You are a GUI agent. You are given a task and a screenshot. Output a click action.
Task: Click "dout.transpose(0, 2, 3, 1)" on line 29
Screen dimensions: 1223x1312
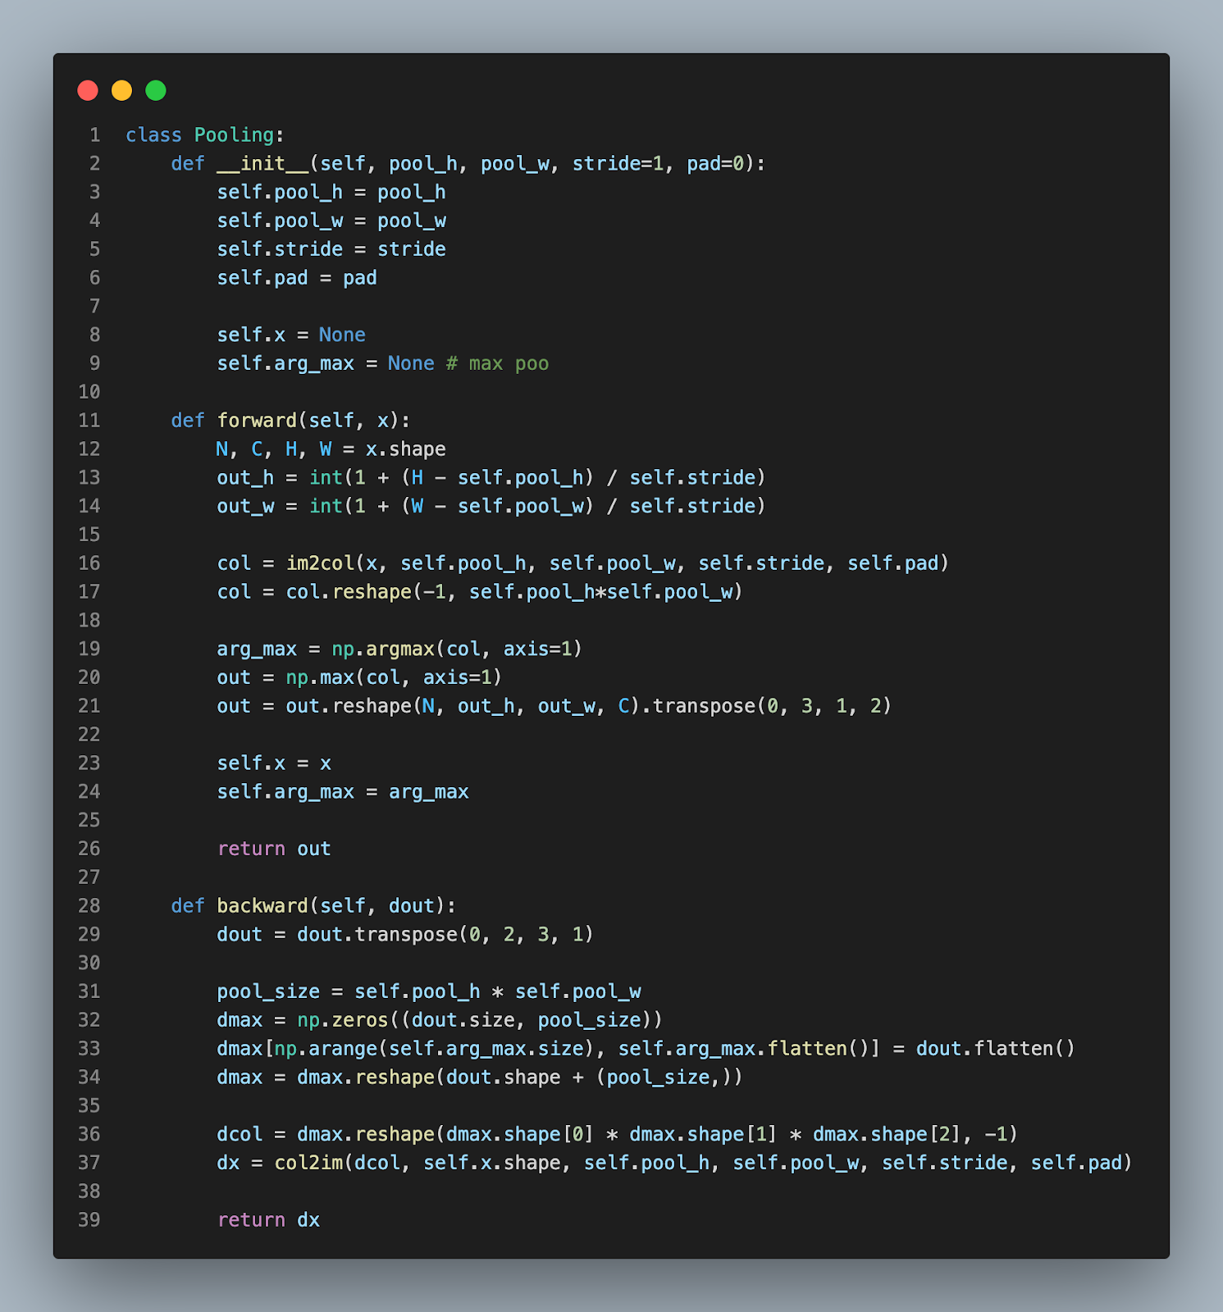click(445, 935)
